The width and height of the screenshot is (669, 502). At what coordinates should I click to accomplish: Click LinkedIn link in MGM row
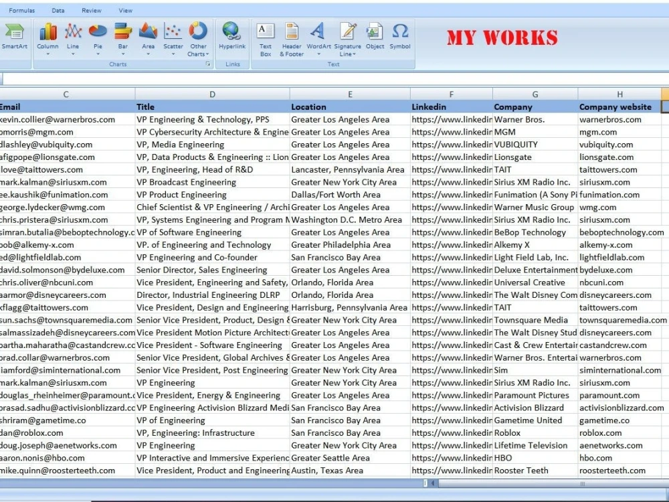point(452,132)
